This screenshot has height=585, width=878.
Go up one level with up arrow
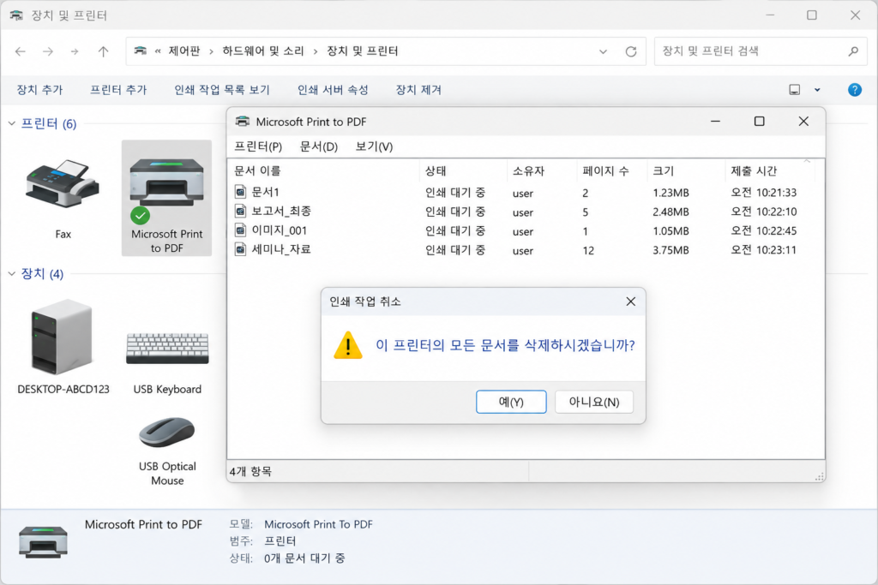[x=103, y=51]
